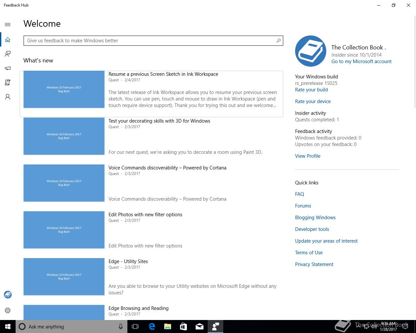
Task: Open Resume a previous Screen Sketch quest
Action: (163, 74)
